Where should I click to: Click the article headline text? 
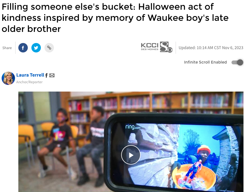(115, 18)
